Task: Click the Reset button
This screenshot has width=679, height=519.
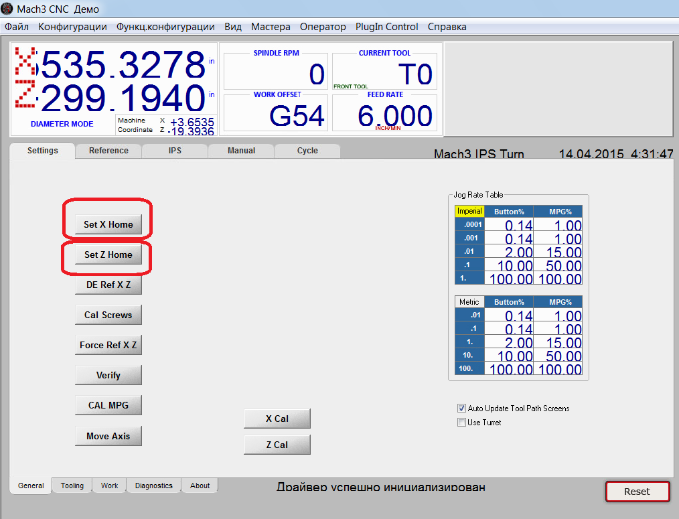Action: (x=637, y=492)
